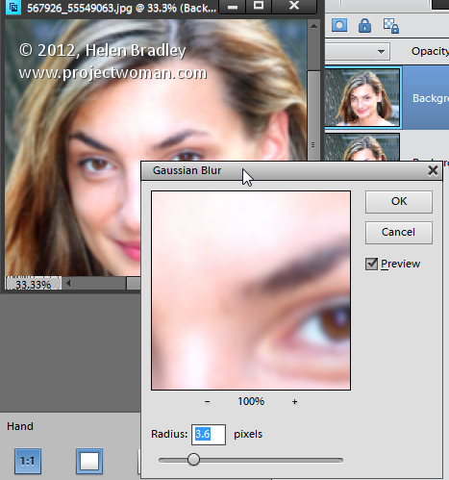This screenshot has width=449, height=480.
Task: Click the Background layer name
Action: pyautogui.click(x=431, y=98)
